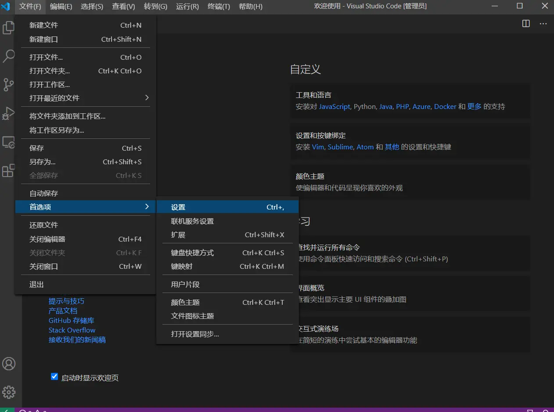The image size is (554, 412).
Task: Select 打开文件... menu entry
Action: 85,57
